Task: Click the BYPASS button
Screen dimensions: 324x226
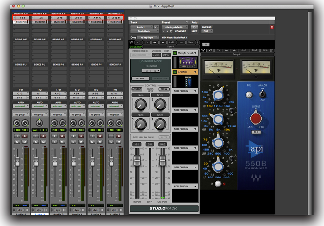Action: click(207, 27)
